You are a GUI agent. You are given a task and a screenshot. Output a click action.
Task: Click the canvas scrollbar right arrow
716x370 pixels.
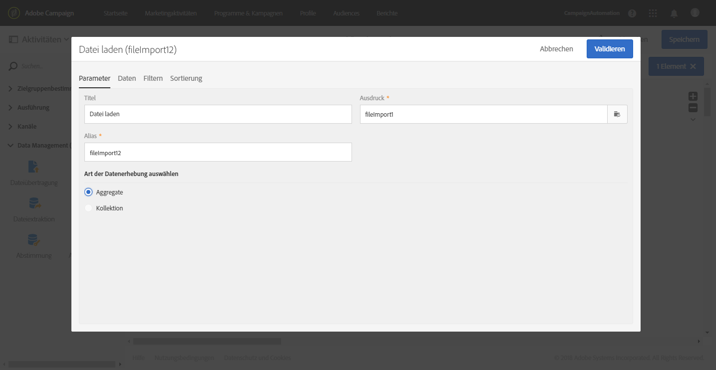699,342
